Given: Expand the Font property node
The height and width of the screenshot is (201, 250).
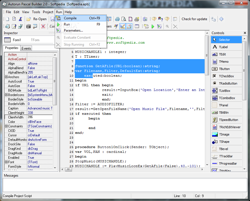Looking at the screenshot, I should click(6, 162).
